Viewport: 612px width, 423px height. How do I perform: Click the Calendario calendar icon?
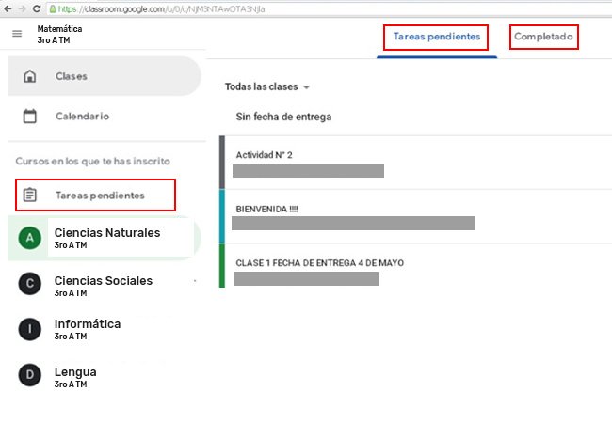(30, 117)
